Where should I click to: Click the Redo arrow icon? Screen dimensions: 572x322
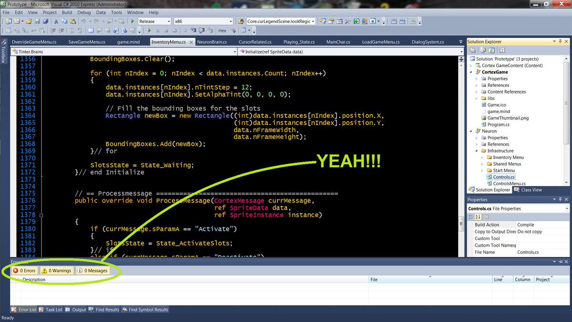pyautogui.click(x=96, y=21)
